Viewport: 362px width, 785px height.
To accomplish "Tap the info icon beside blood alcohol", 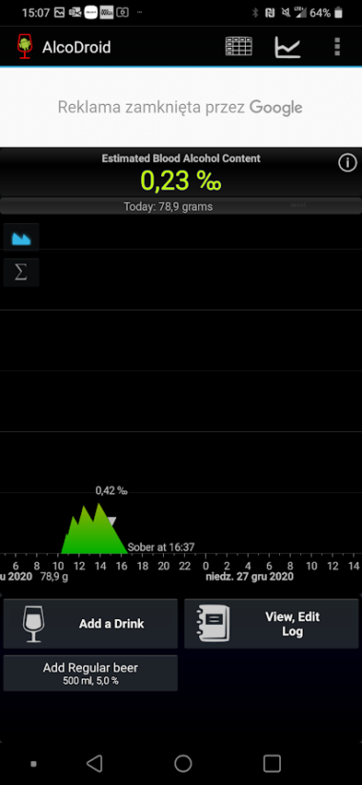I will 348,163.
